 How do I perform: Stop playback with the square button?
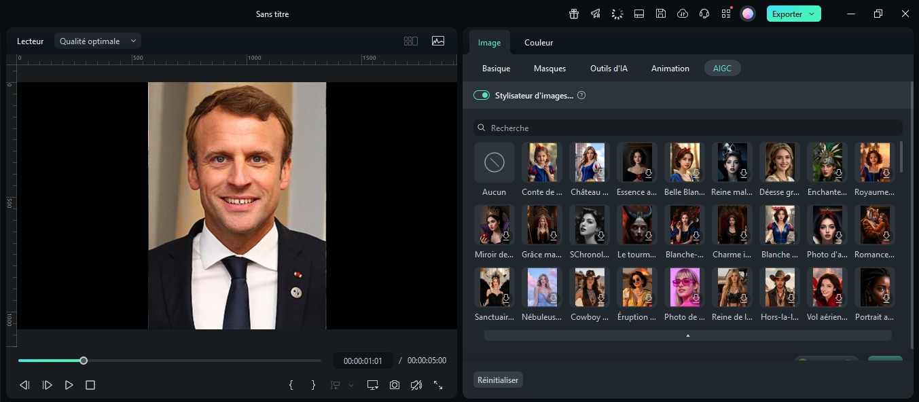coord(90,385)
